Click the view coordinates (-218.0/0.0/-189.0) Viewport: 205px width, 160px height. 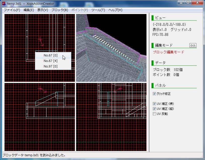pyautogui.click(x=169, y=24)
